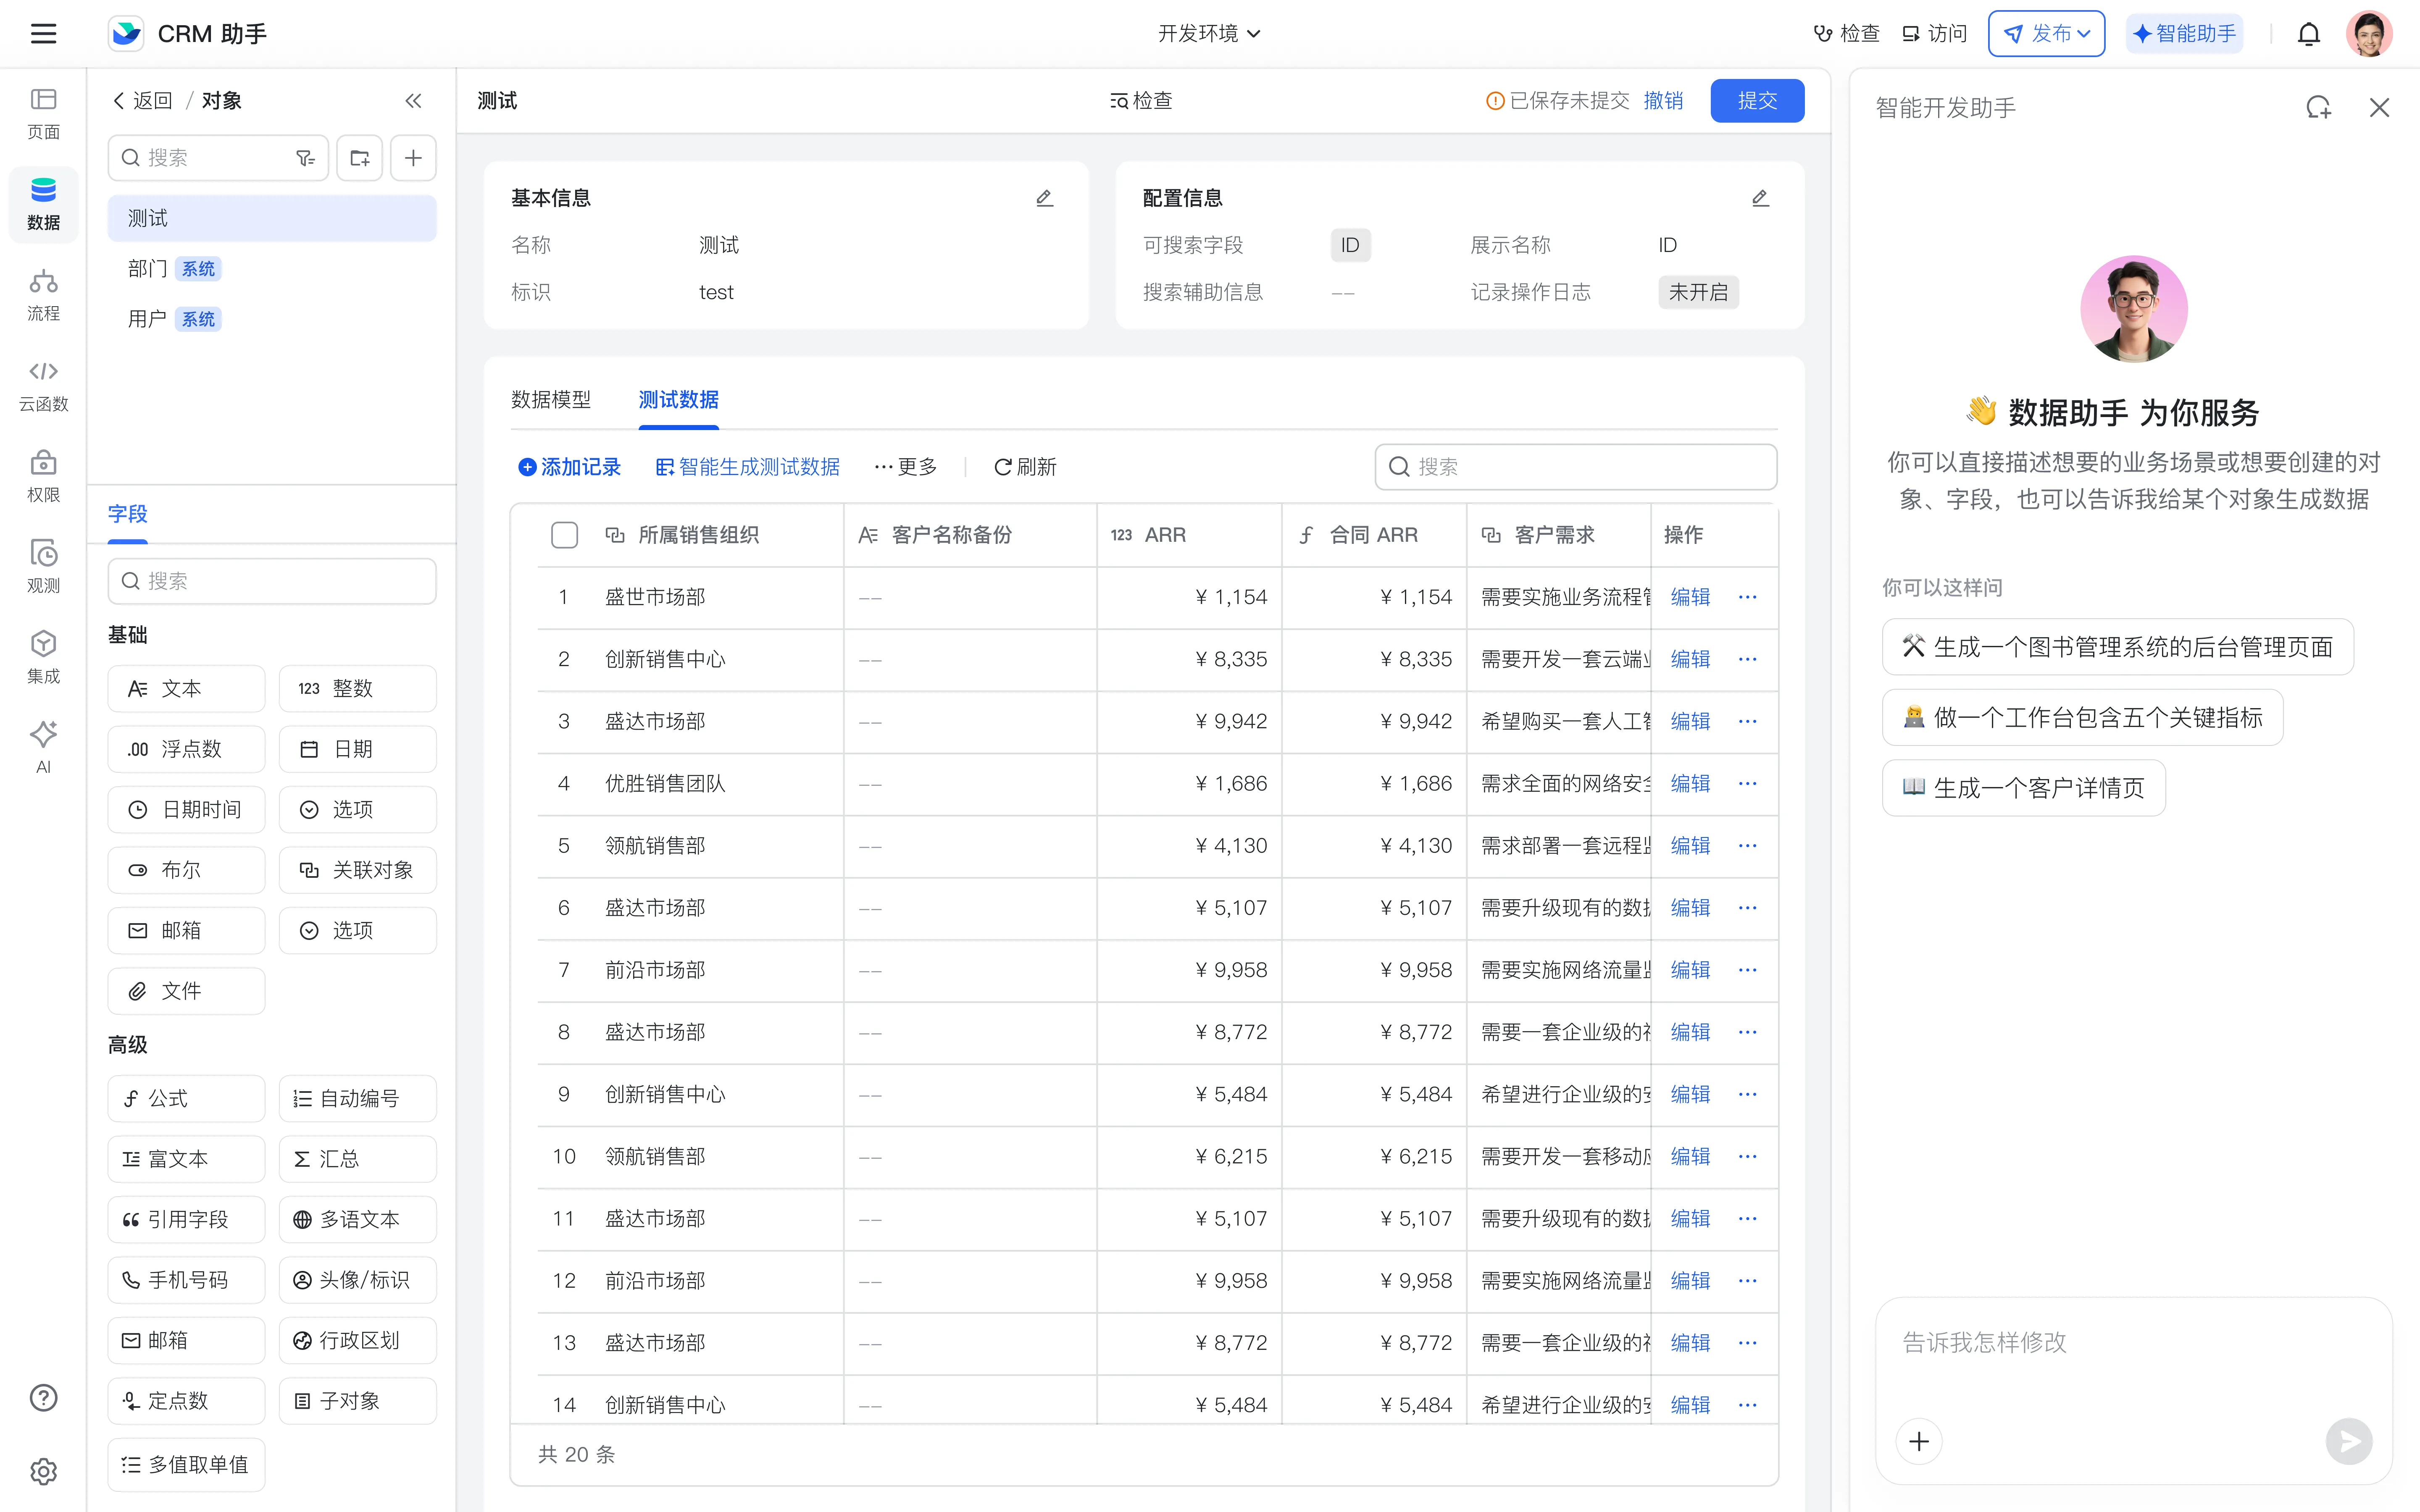
Task: Open the notifications bell
Action: click(x=2308, y=34)
